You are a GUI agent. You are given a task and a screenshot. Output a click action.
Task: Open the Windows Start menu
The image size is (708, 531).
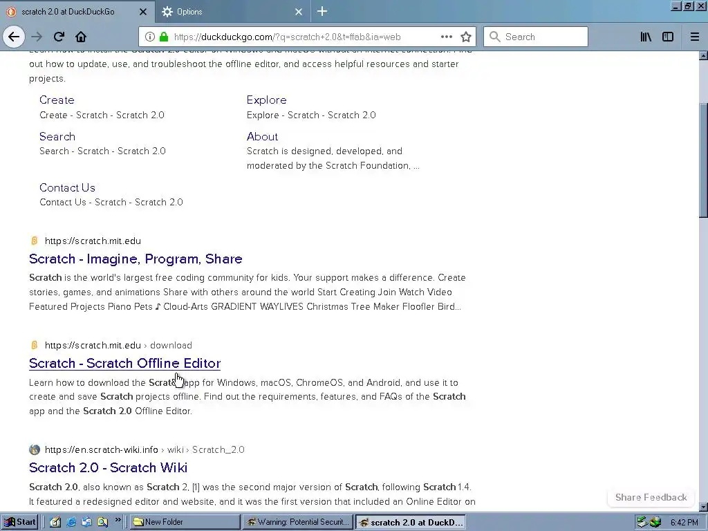point(19,522)
